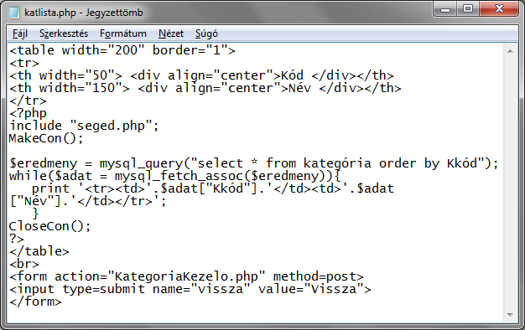Click the scrollbar down arrow
Image resolution: width=525 pixels, height=330 pixels.
[510, 315]
